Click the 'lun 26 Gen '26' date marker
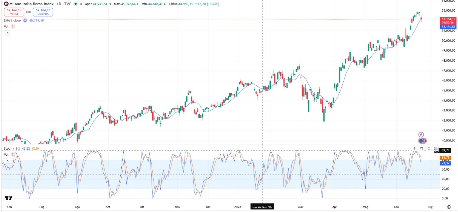 (x=263, y=207)
